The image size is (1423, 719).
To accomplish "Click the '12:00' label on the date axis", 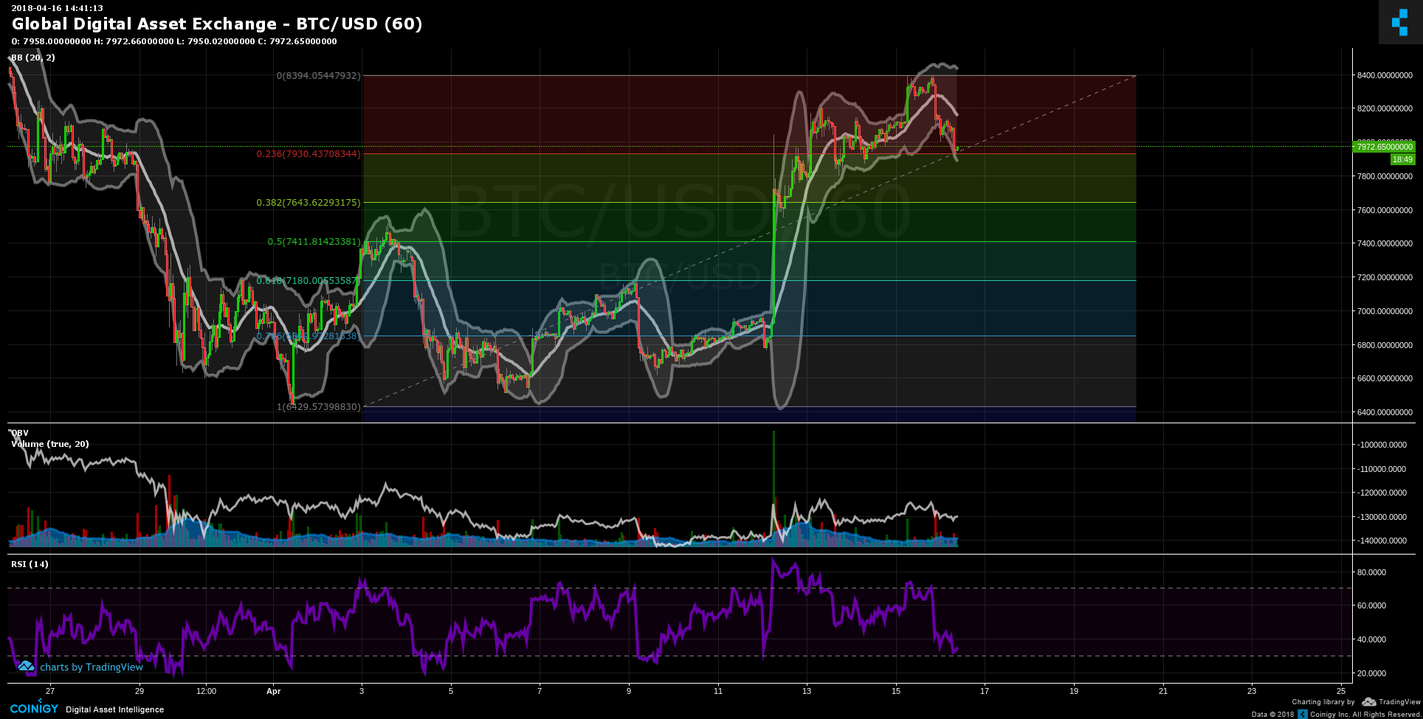I will pos(207,692).
